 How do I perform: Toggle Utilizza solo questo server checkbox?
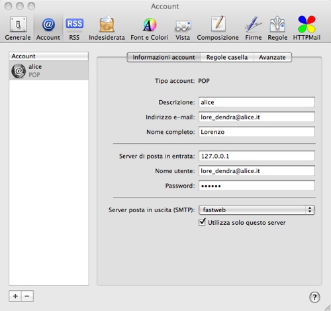pos(202,222)
